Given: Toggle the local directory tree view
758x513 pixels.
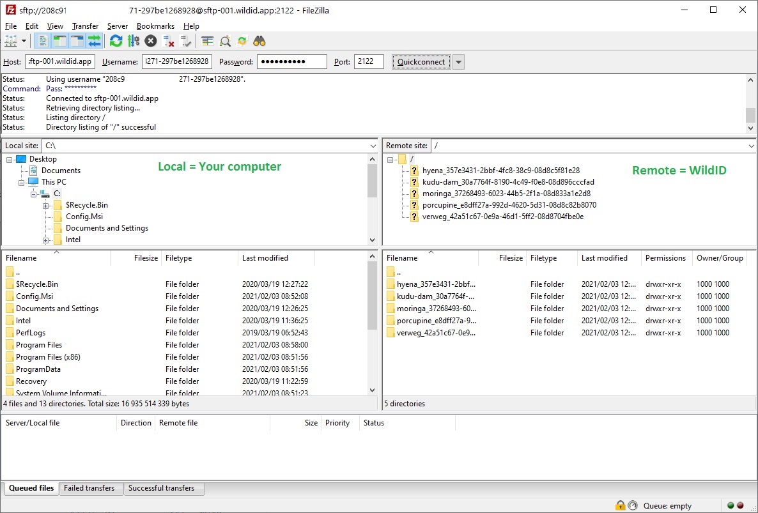Looking at the screenshot, I should (x=60, y=41).
